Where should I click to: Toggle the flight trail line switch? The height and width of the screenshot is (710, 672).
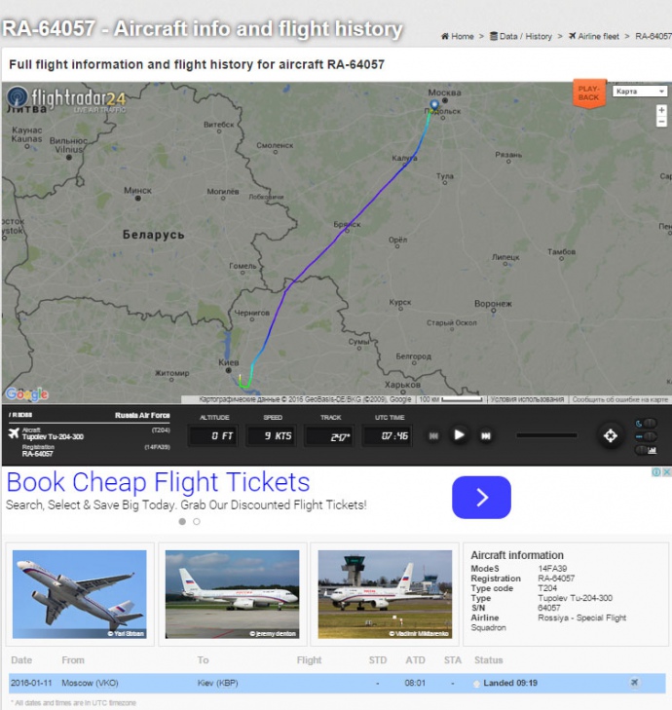[x=647, y=436]
